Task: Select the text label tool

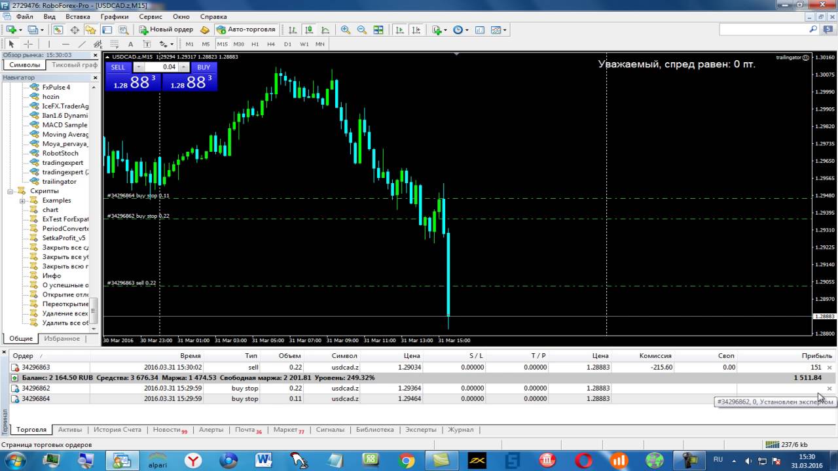Action: click(147, 44)
